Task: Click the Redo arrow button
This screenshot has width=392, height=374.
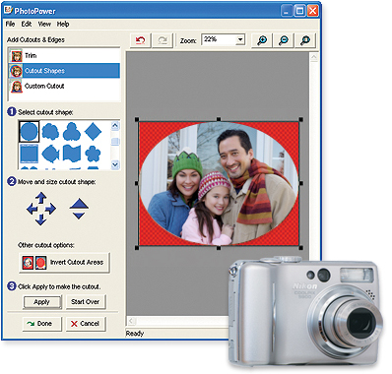Action: pos(163,40)
